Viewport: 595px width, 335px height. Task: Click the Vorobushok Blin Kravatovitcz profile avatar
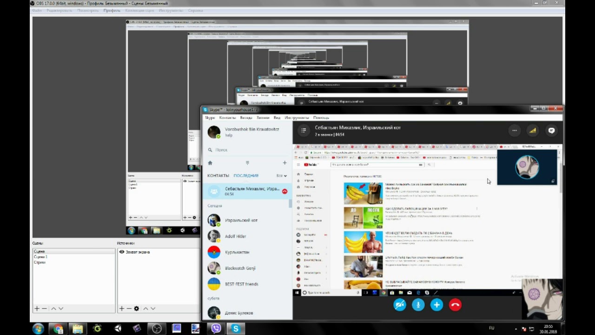coord(214,132)
